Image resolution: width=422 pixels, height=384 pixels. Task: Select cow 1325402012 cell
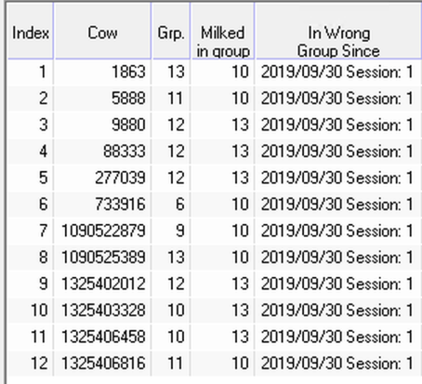[102, 284]
